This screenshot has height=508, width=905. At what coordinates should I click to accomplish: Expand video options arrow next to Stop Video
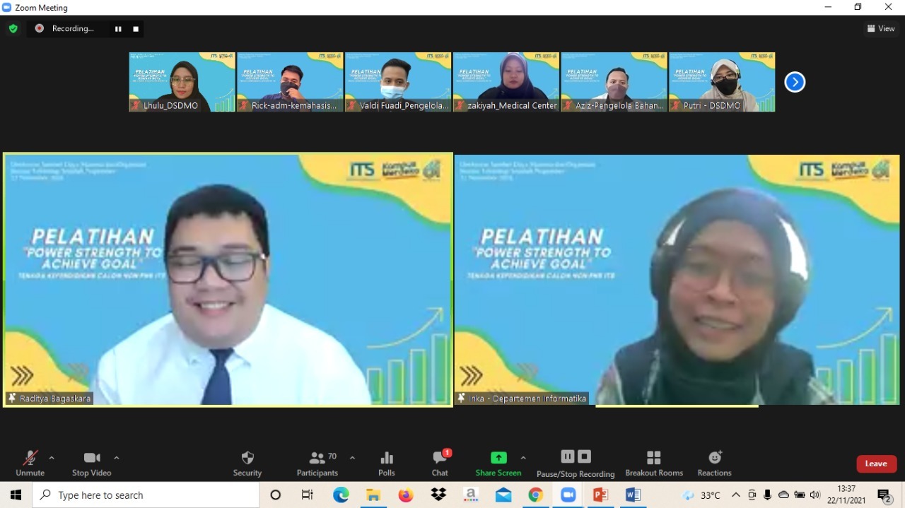click(117, 458)
